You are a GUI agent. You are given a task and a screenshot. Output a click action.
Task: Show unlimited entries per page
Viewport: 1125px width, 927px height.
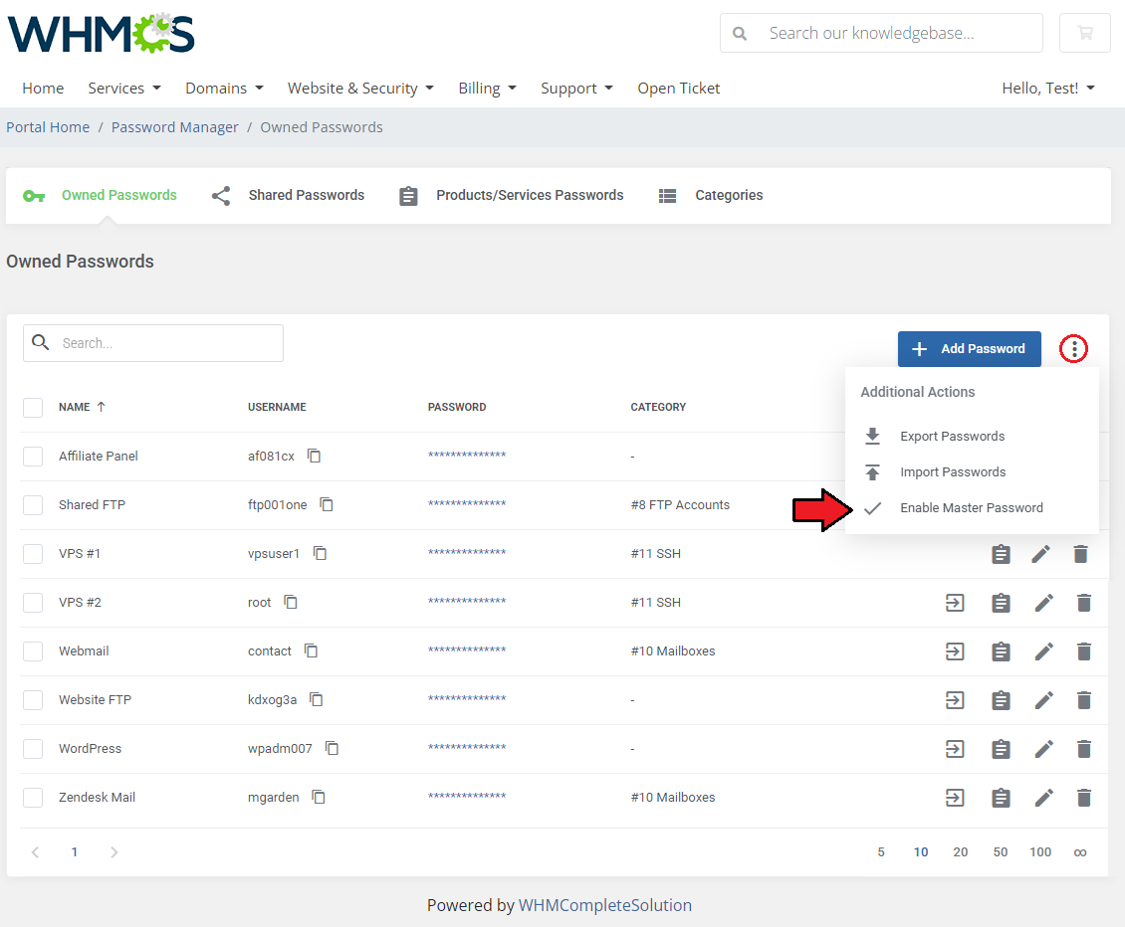1080,852
